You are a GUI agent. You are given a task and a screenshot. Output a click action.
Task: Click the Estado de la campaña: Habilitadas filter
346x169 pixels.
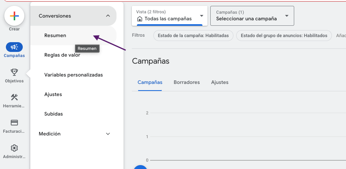[193, 36]
